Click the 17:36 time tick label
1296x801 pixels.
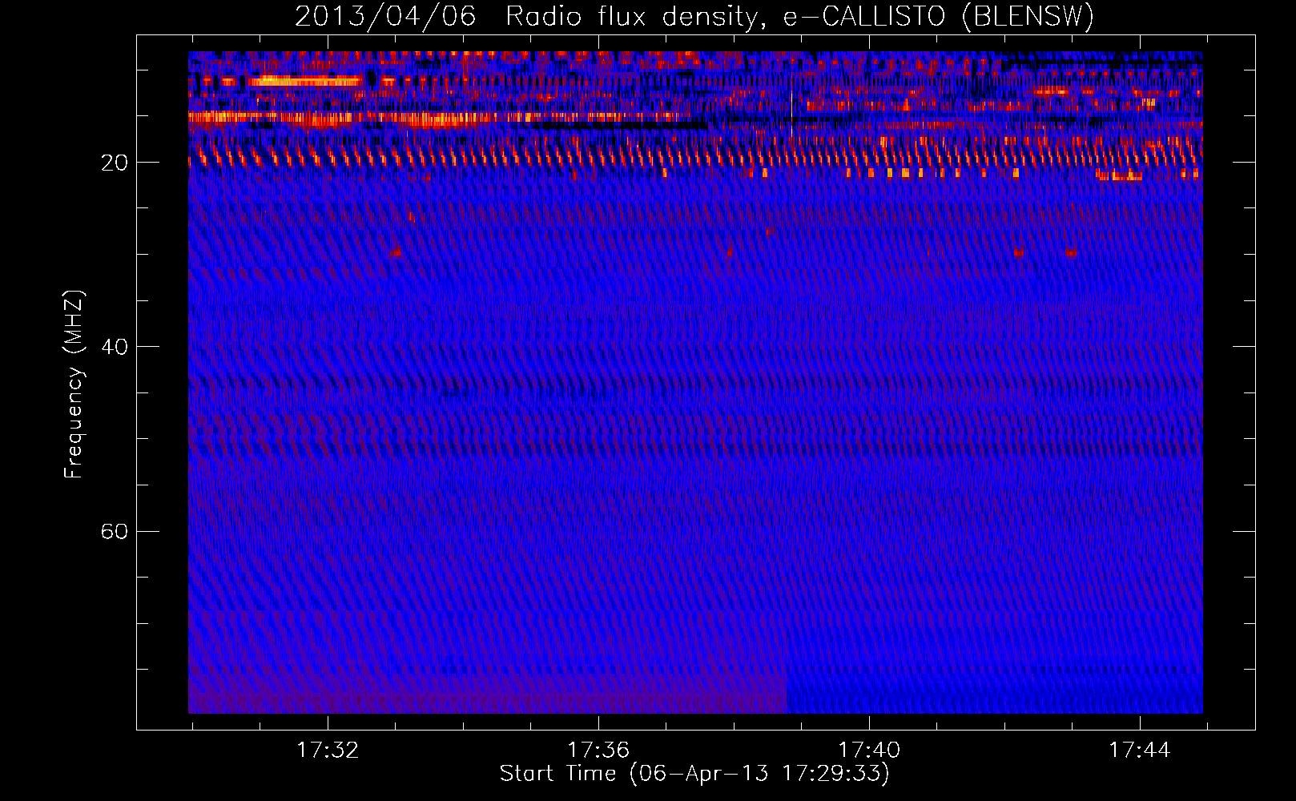(x=598, y=751)
